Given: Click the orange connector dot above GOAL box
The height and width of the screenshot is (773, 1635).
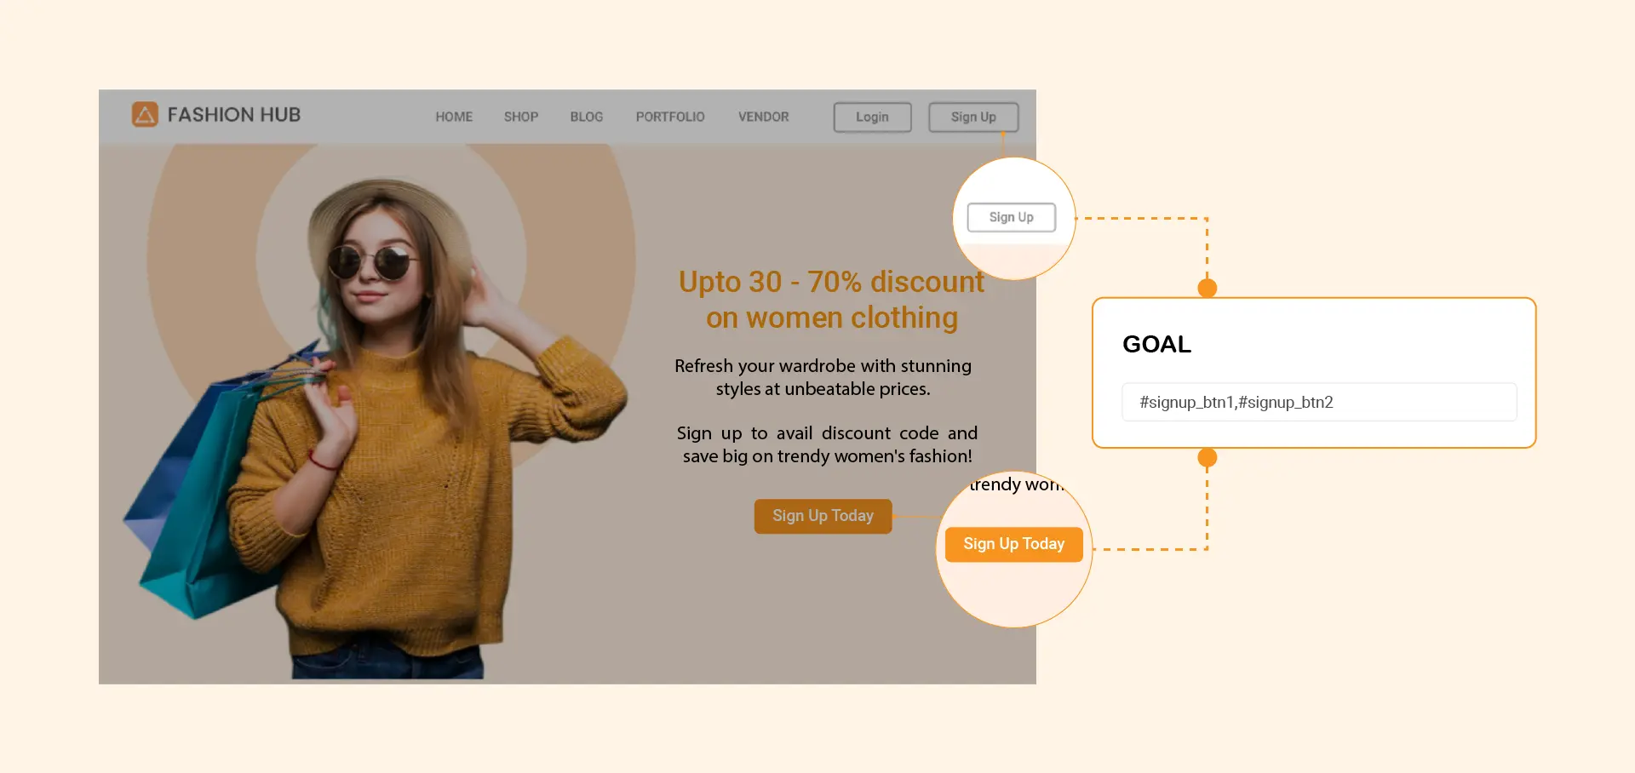Looking at the screenshot, I should click(1207, 288).
